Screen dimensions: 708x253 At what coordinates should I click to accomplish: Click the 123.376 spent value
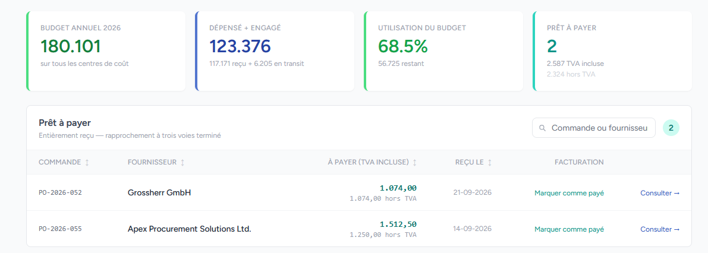coord(240,46)
